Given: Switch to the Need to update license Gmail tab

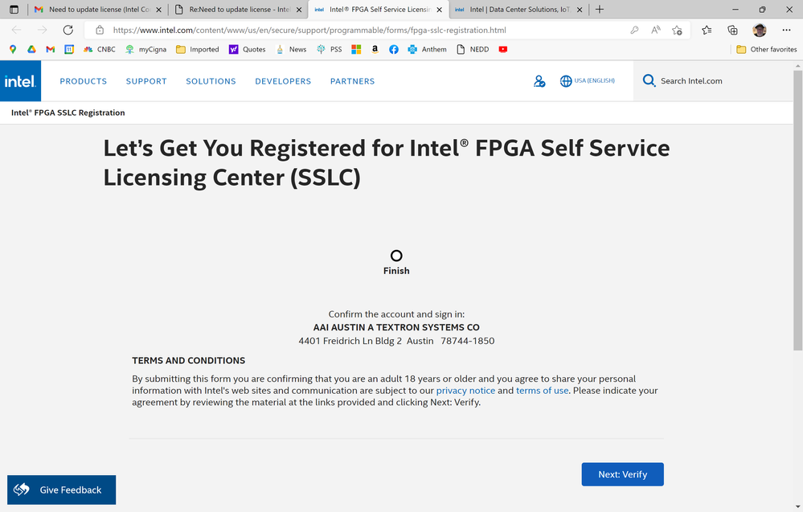Looking at the screenshot, I should [96, 10].
